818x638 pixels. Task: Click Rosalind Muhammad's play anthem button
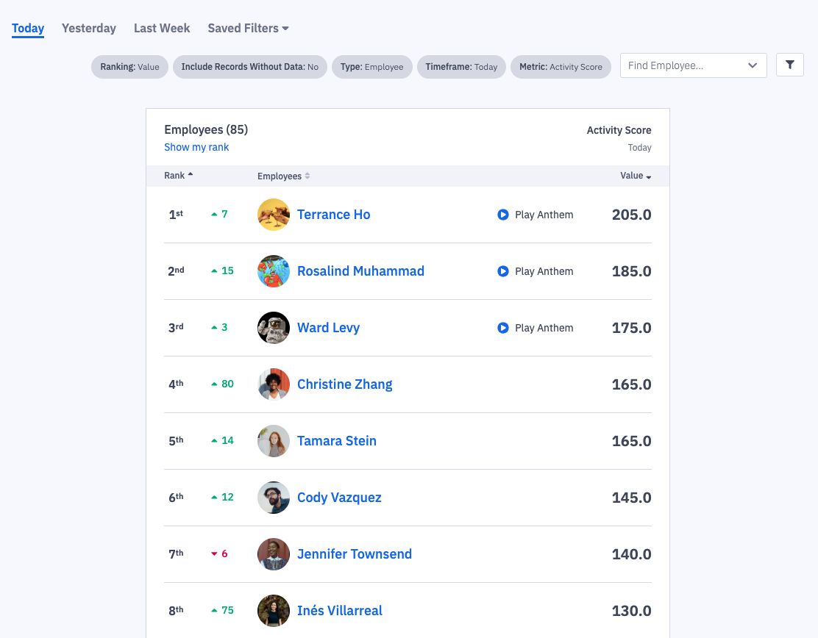[x=502, y=271]
